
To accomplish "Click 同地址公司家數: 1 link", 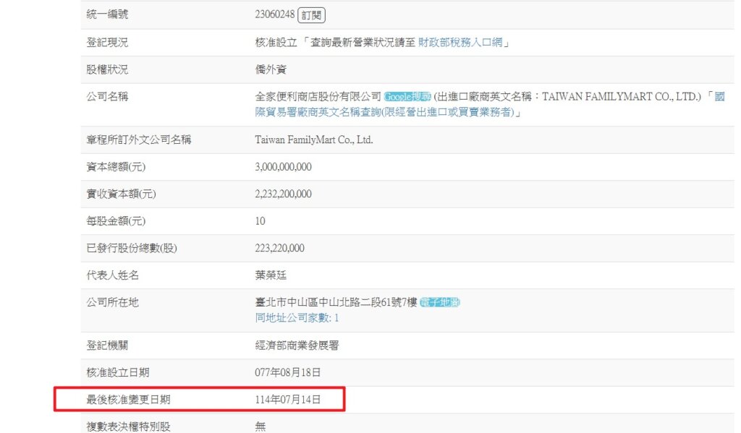I will click(297, 318).
